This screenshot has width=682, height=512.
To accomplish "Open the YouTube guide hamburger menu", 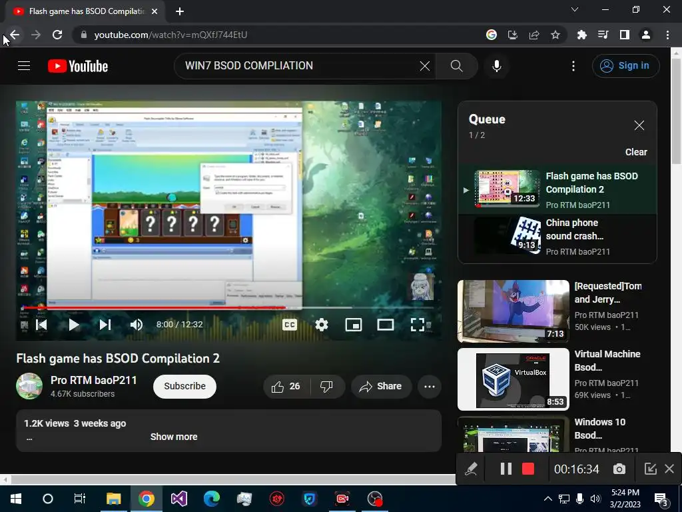I will pyautogui.click(x=24, y=66).
